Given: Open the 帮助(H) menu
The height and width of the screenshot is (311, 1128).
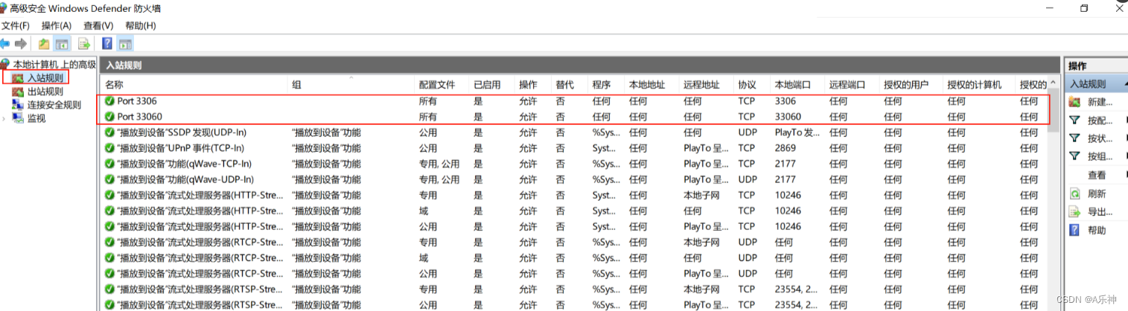Looking at the screenshot, I should [x=141, y=25].
